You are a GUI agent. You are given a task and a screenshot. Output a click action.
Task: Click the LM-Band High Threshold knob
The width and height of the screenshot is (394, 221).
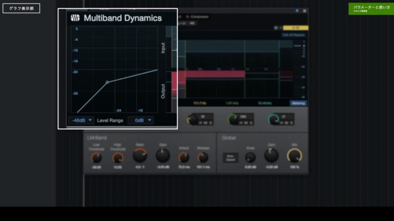coord(118,158)
